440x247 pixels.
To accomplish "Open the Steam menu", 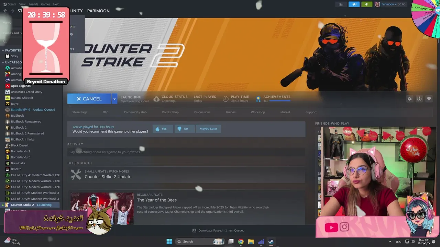I will (10, 4).
